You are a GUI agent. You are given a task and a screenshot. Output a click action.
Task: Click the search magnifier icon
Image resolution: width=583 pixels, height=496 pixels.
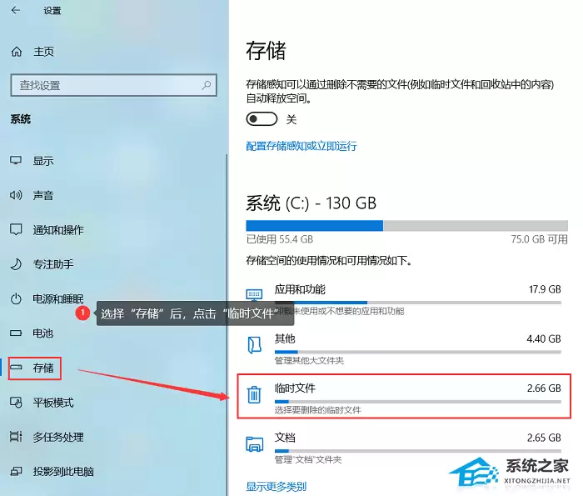click(206, 85)
